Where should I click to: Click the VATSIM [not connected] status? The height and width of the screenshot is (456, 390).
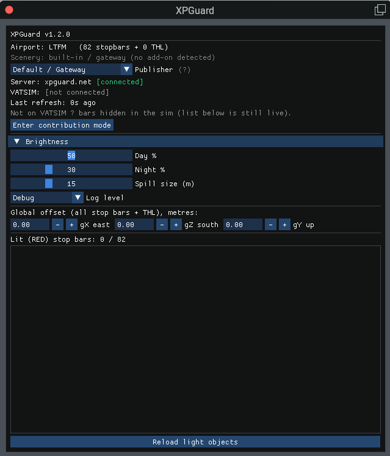pos(77,92)
